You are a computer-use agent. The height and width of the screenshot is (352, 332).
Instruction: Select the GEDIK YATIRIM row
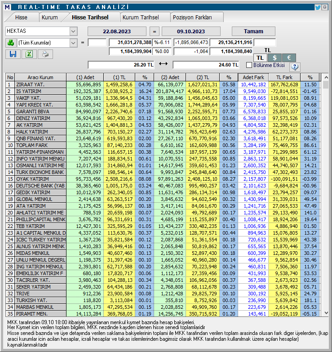163,192
